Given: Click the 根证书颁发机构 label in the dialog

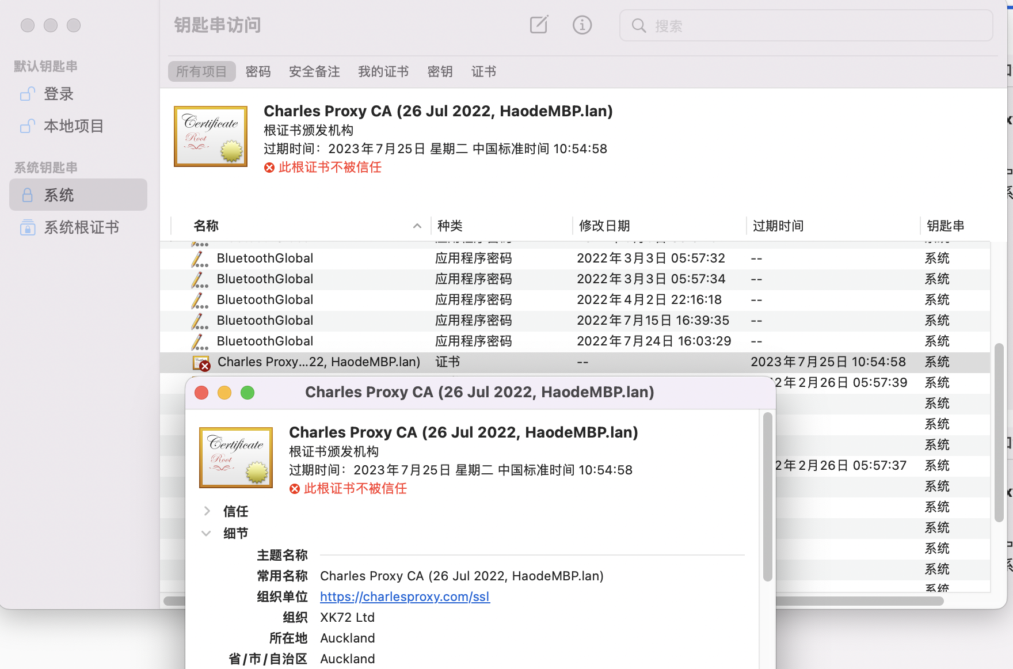Looking at the screenshot, I should coord(334,452).
